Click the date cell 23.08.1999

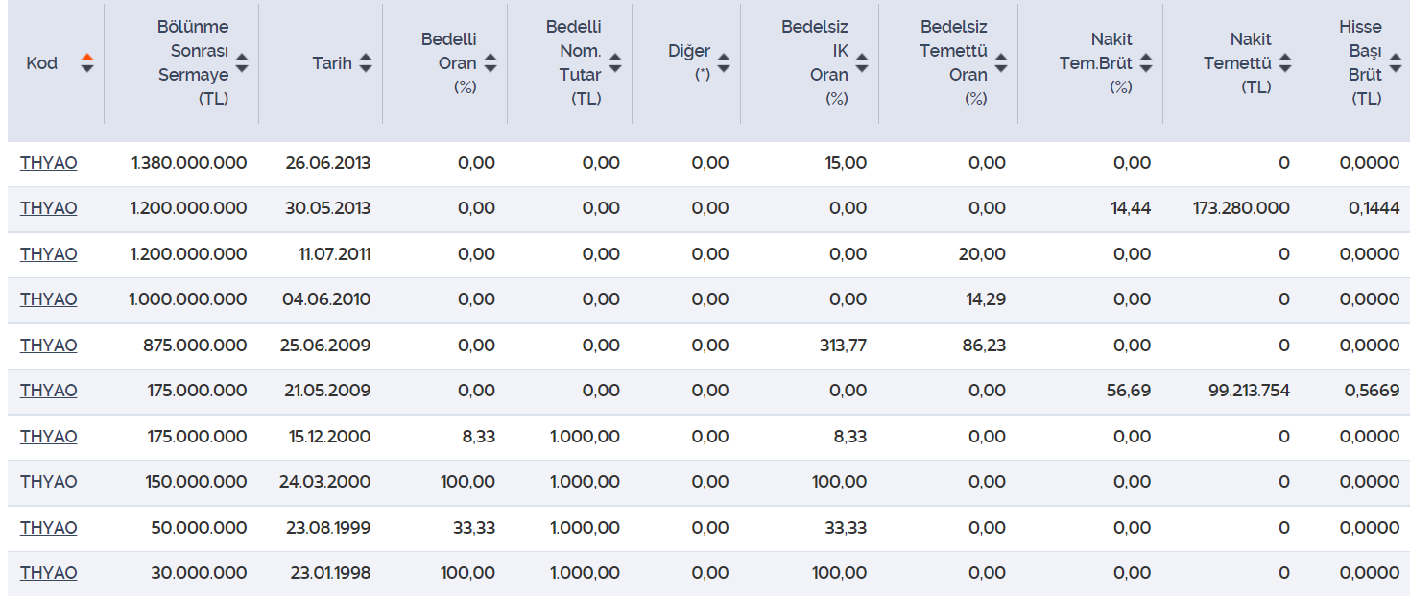327,528
